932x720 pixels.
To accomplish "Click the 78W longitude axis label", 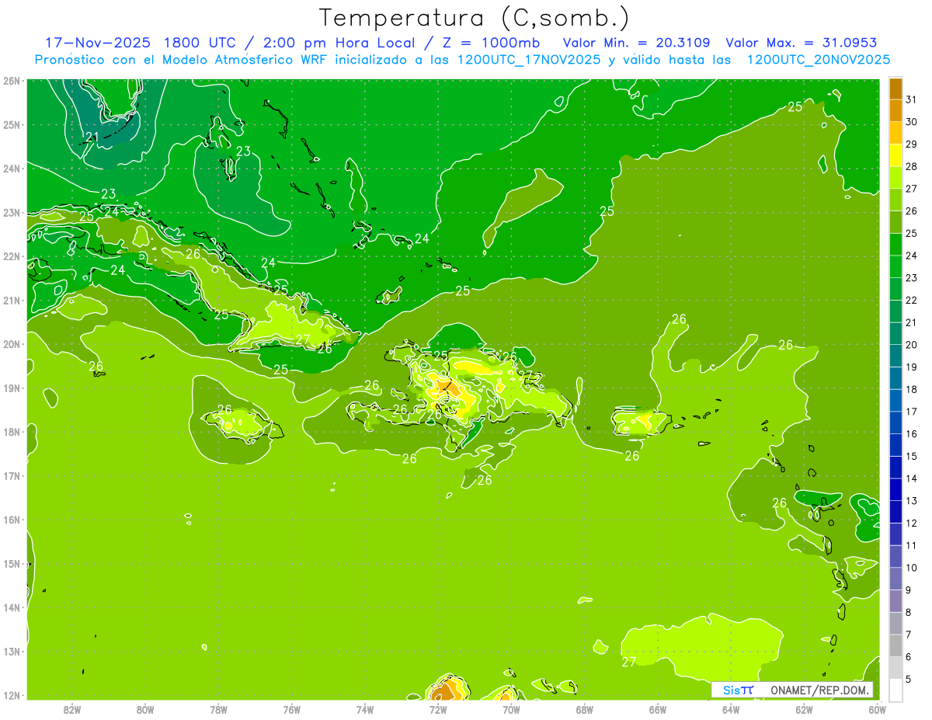I will [x=218, y=710].
